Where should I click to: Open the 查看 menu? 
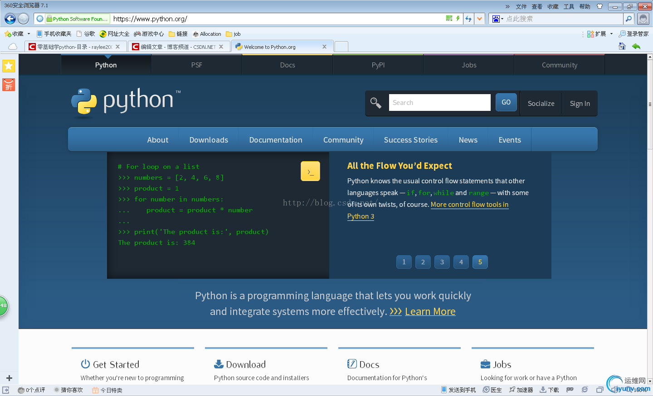pos(537,6)
